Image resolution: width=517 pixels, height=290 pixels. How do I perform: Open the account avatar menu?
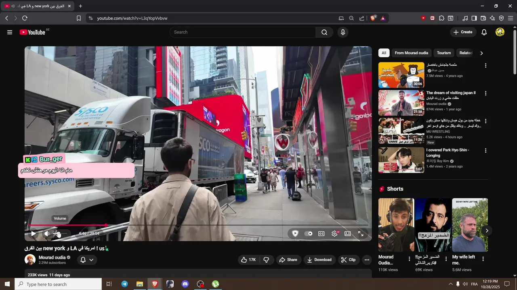point(500,32)
